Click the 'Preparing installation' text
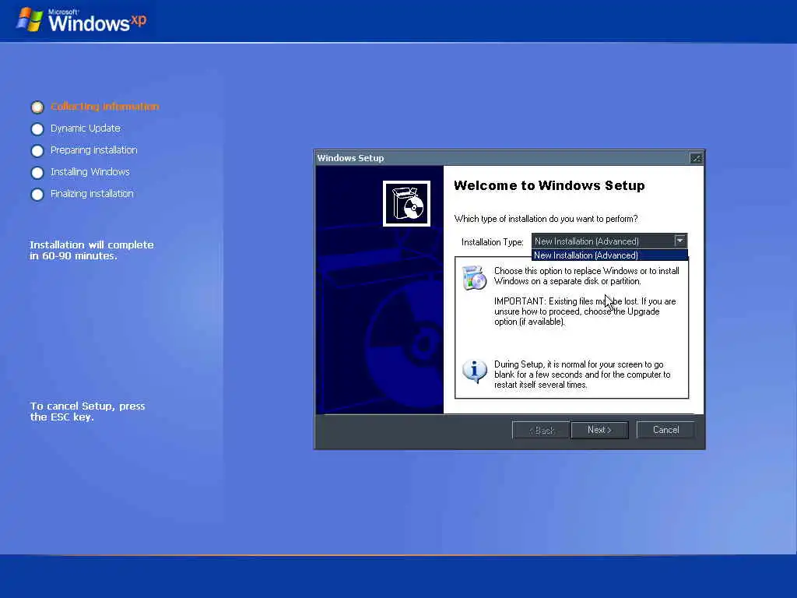 click(x=93, y=150)
